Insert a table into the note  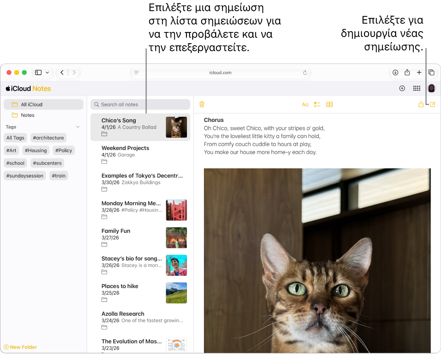click(x=329, y=105)
